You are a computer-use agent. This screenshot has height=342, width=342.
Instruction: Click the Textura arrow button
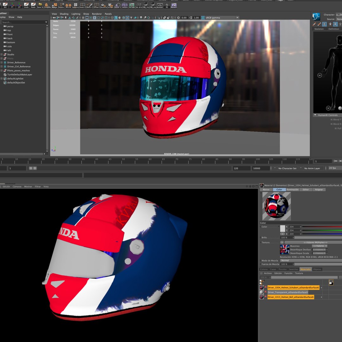click(282, 242)
